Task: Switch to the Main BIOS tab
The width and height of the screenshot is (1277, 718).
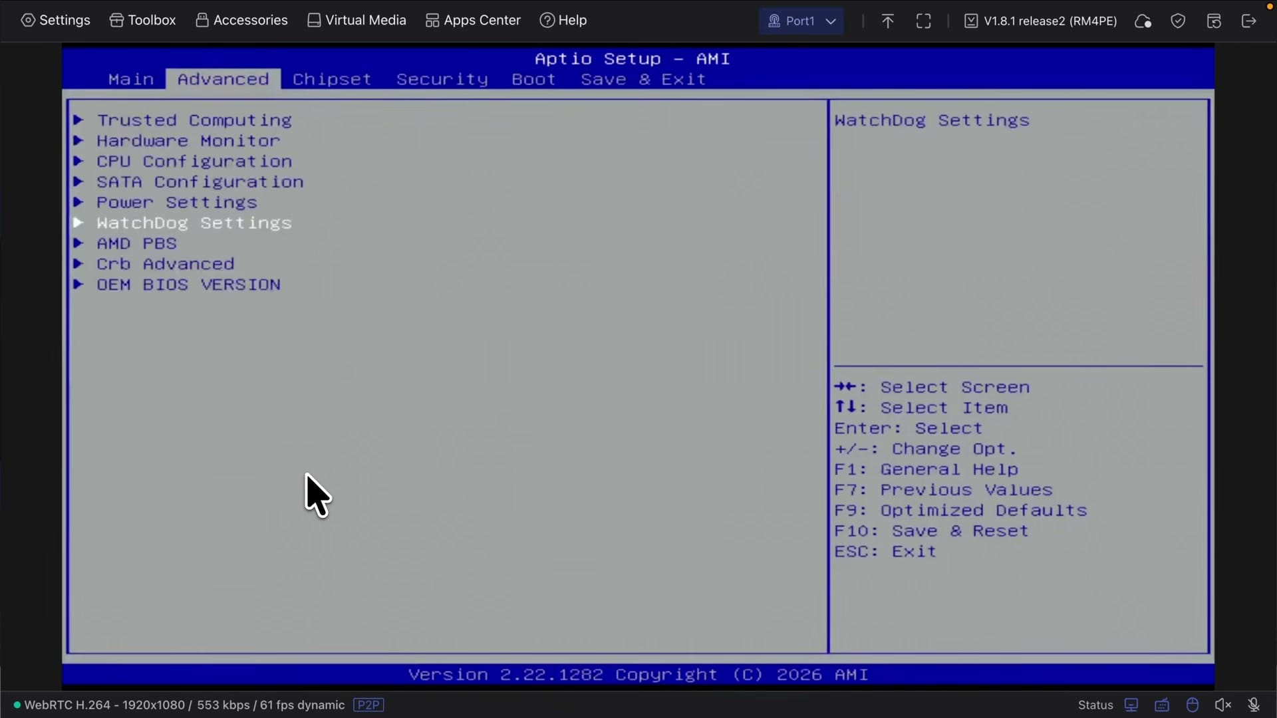Action: point(131,79)
